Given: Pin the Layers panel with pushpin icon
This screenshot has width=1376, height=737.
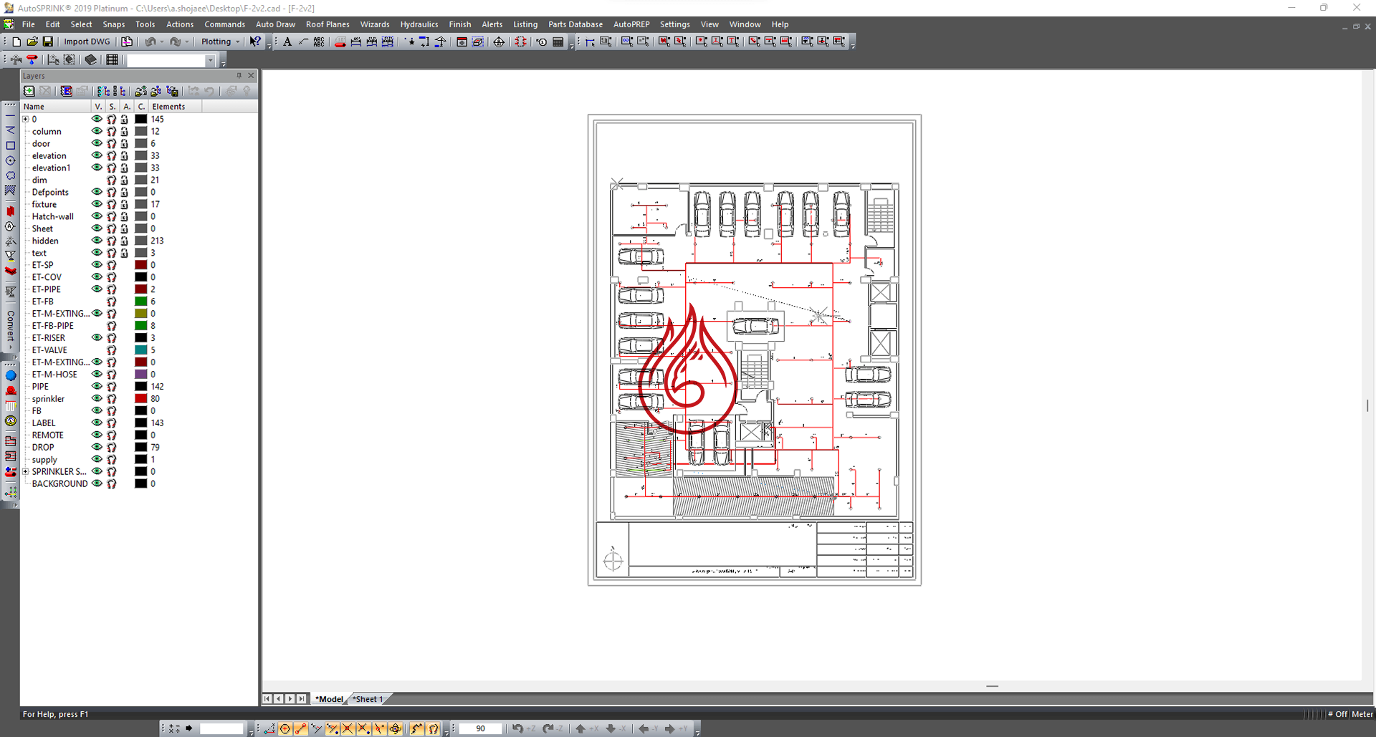Looking at the screenshot, I should click(239, 75).
